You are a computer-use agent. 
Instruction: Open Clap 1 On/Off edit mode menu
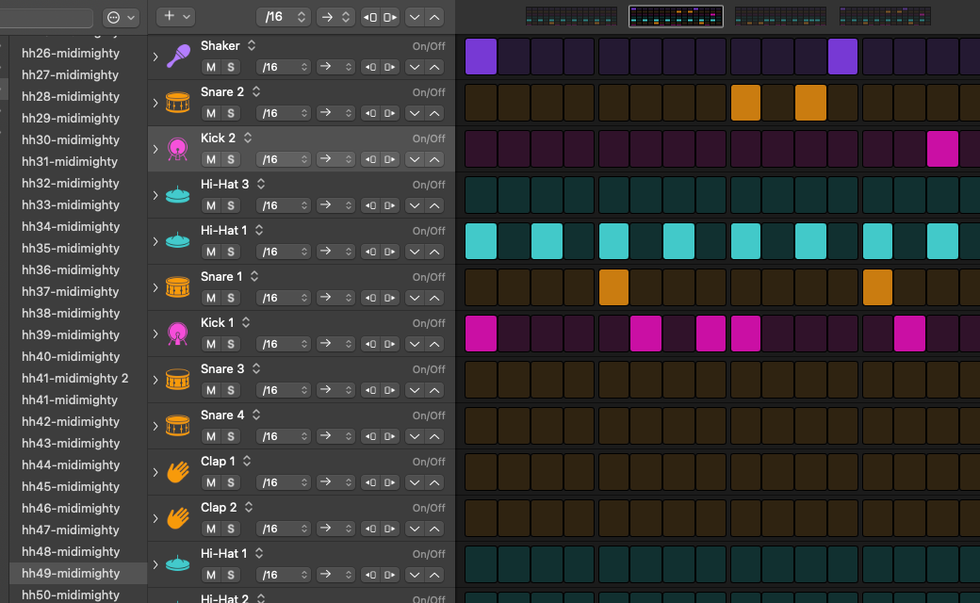429,462
